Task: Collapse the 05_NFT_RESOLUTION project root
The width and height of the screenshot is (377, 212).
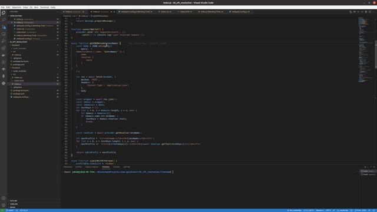Action: tap(18, 42)
